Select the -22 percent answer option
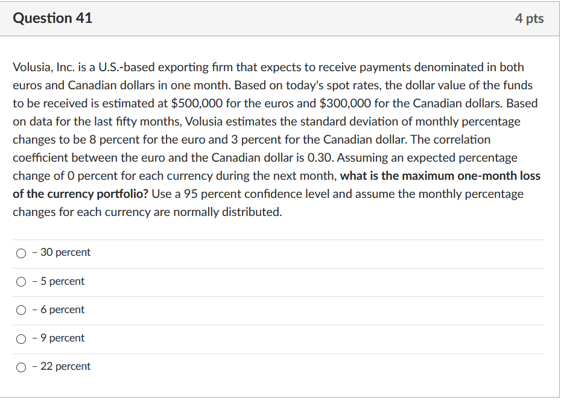 pyautogui.click(x=21, y=366)
